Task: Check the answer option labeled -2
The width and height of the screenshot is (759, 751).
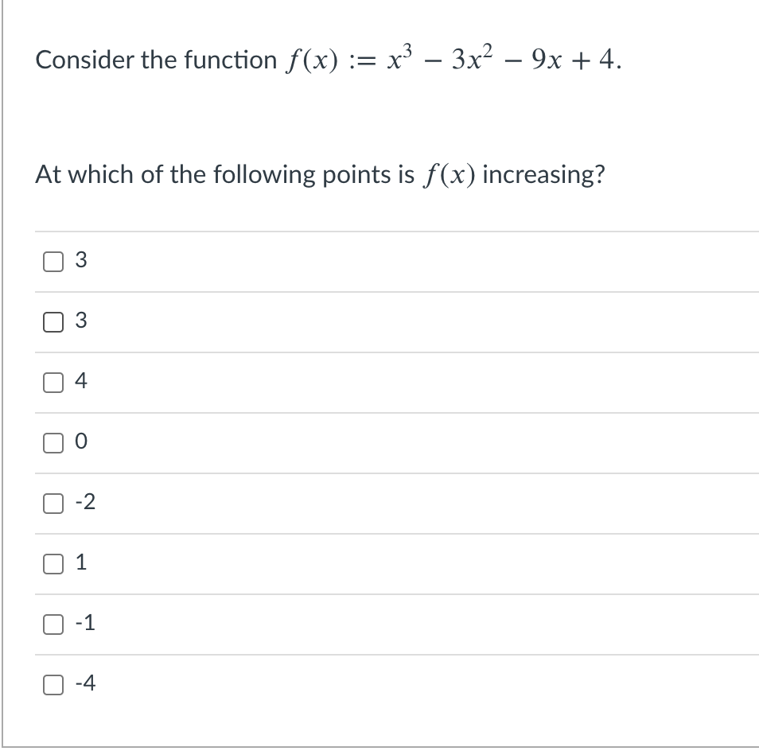Action: pyautogui.click(x=53, y=503)
